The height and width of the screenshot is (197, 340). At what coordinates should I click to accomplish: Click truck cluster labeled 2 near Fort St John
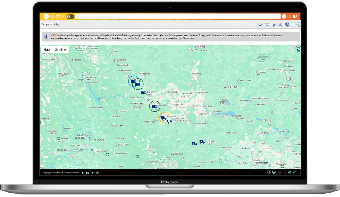click(x=143, y=93)
